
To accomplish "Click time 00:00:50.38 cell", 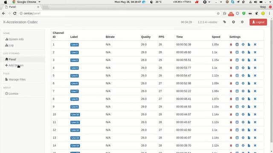I will click(183, 44).
